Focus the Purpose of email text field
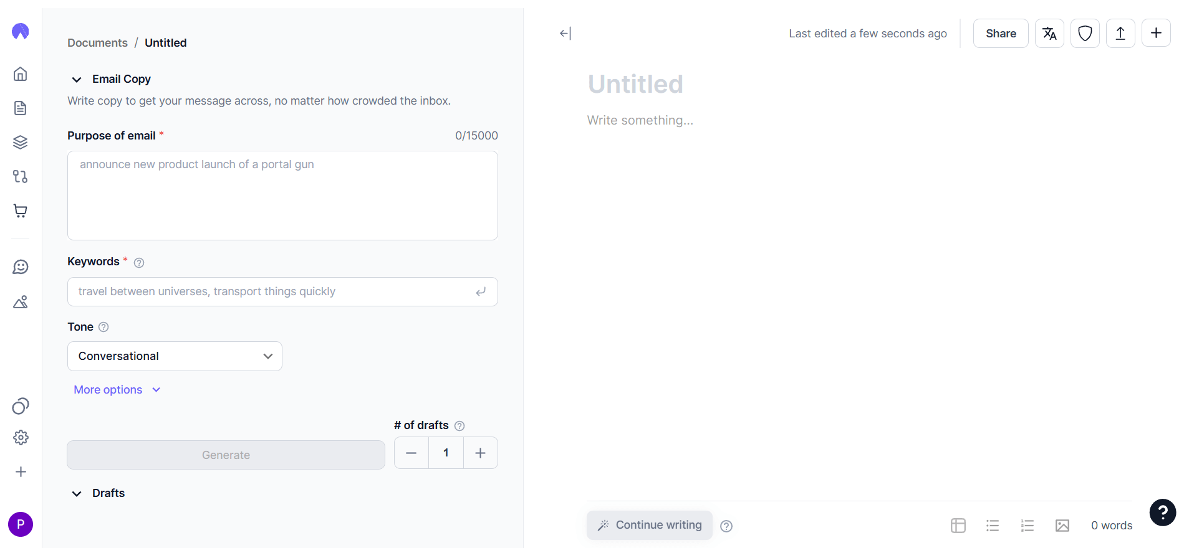The image size is (1179, 548). point(282,196)
